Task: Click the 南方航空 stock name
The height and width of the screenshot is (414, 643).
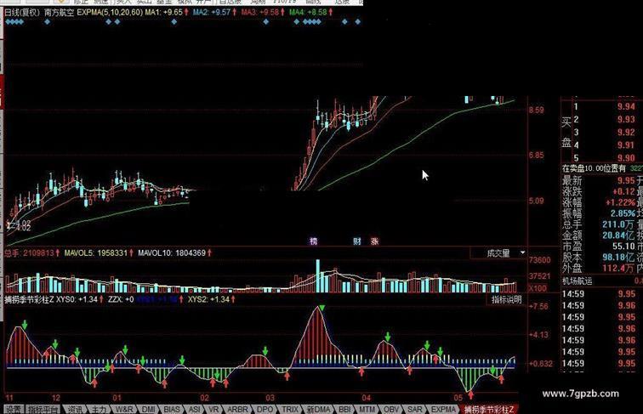Action: coord(59,12)
